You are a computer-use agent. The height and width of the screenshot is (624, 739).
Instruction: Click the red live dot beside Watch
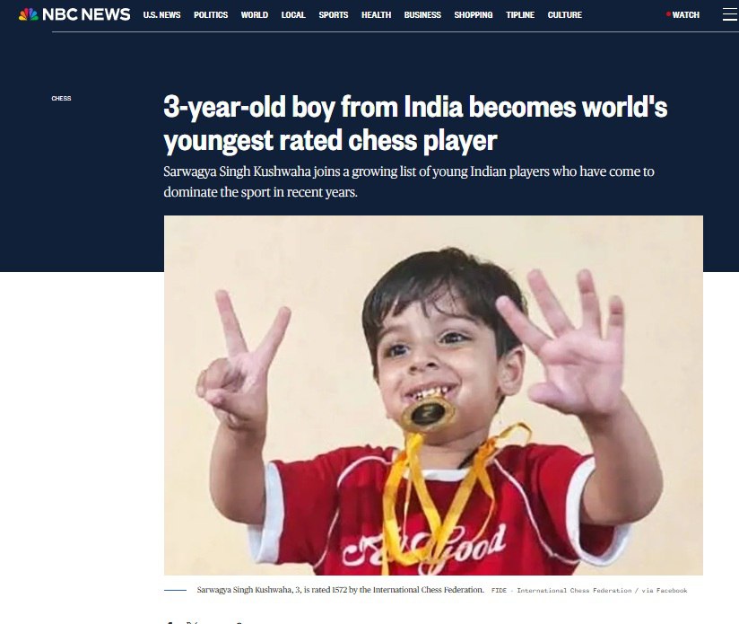pyautogui.click(x=668, y=14)
